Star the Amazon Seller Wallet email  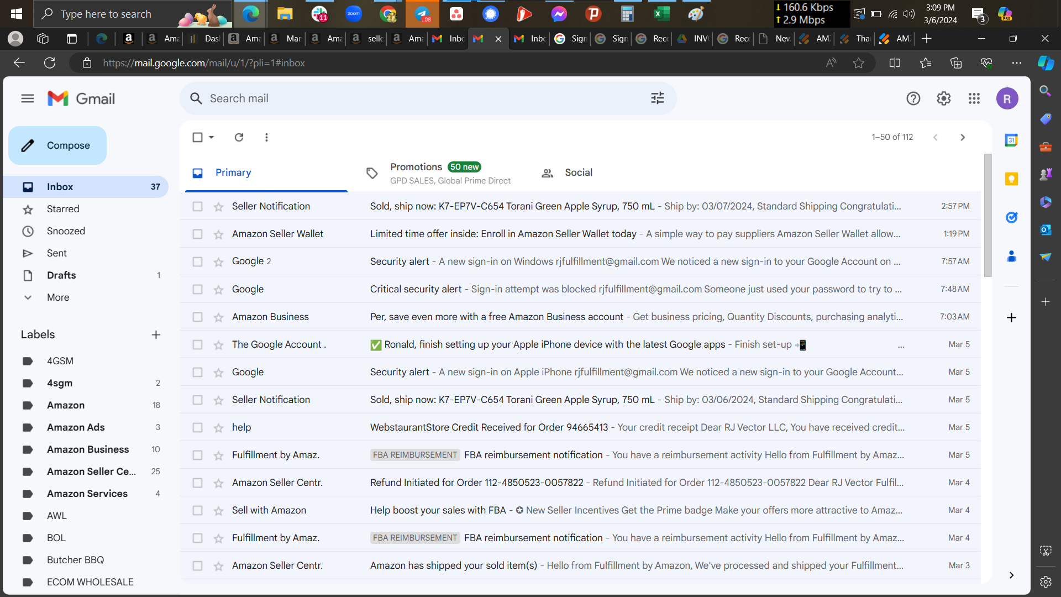[x=218, y=234]
